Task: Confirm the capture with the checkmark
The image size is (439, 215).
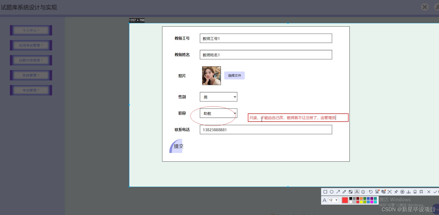Action: pyautogui.click(x=435, y=192)
